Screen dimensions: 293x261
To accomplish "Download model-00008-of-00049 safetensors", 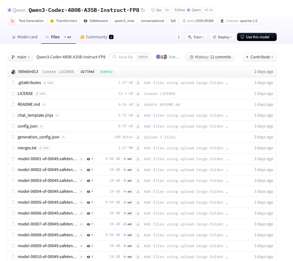I will pyautogui.click(x=138, y=235).
